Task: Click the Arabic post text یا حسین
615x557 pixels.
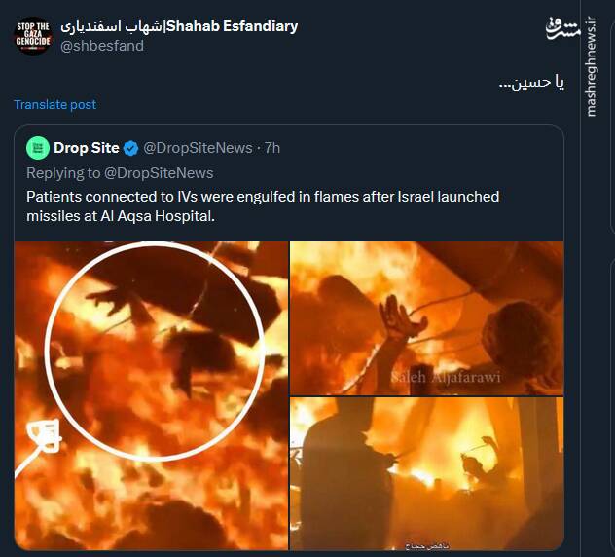Action: 531,83
